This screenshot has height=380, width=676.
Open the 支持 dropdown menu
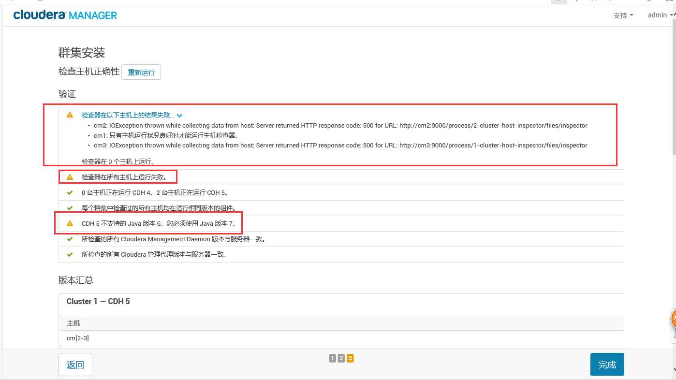[x=623, y=15]
